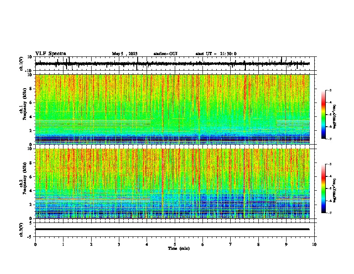Click the "-7" label below ch.2 colorbar
Viewport: 354px width, 274px height.
[329, 213]
